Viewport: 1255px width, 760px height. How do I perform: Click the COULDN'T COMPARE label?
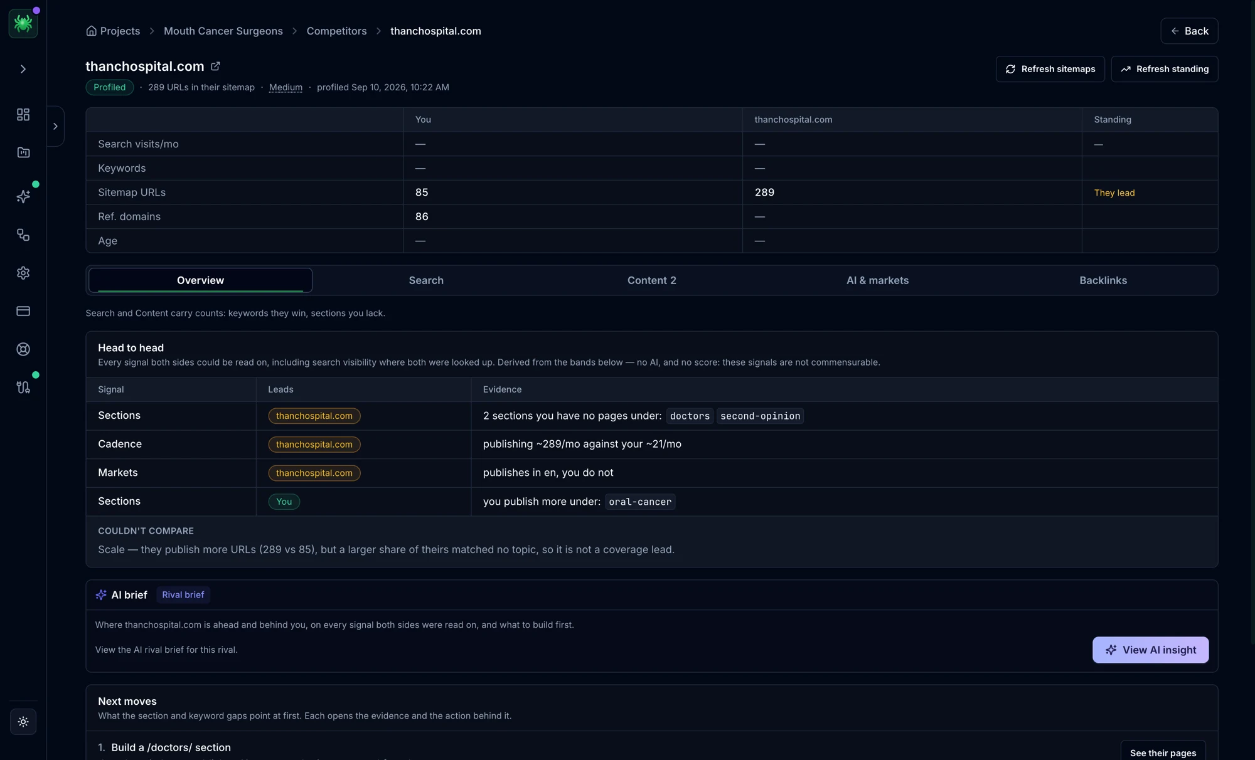tap(146, 531)
